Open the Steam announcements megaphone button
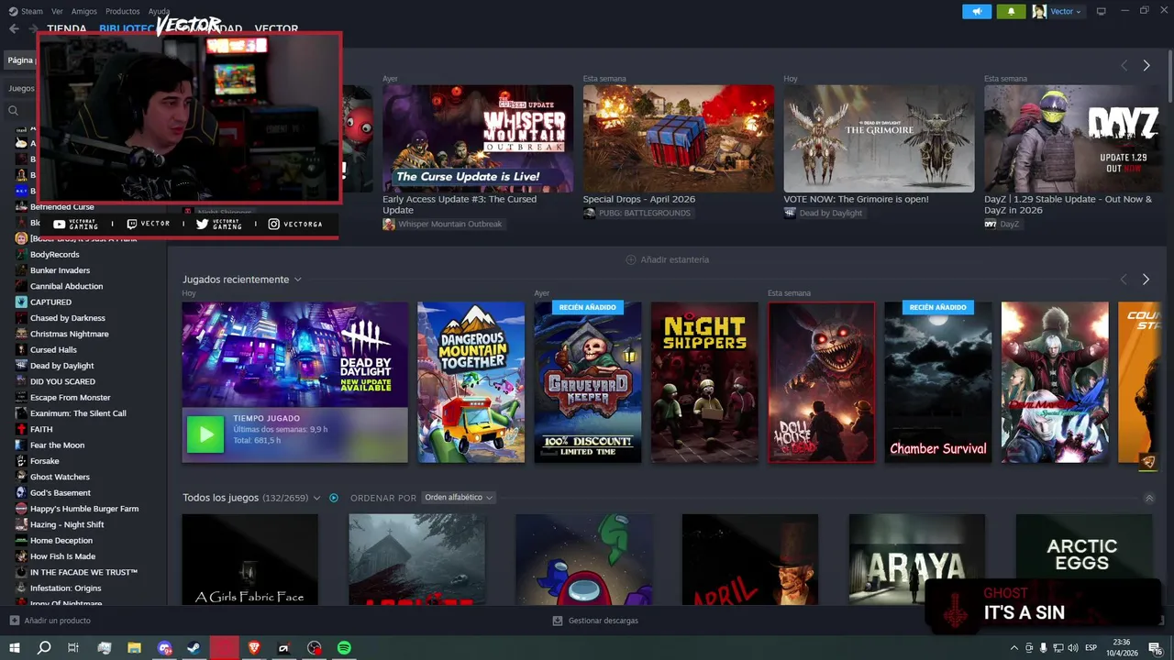Screen dimensions: 1174x660 [x=977, y=11]
